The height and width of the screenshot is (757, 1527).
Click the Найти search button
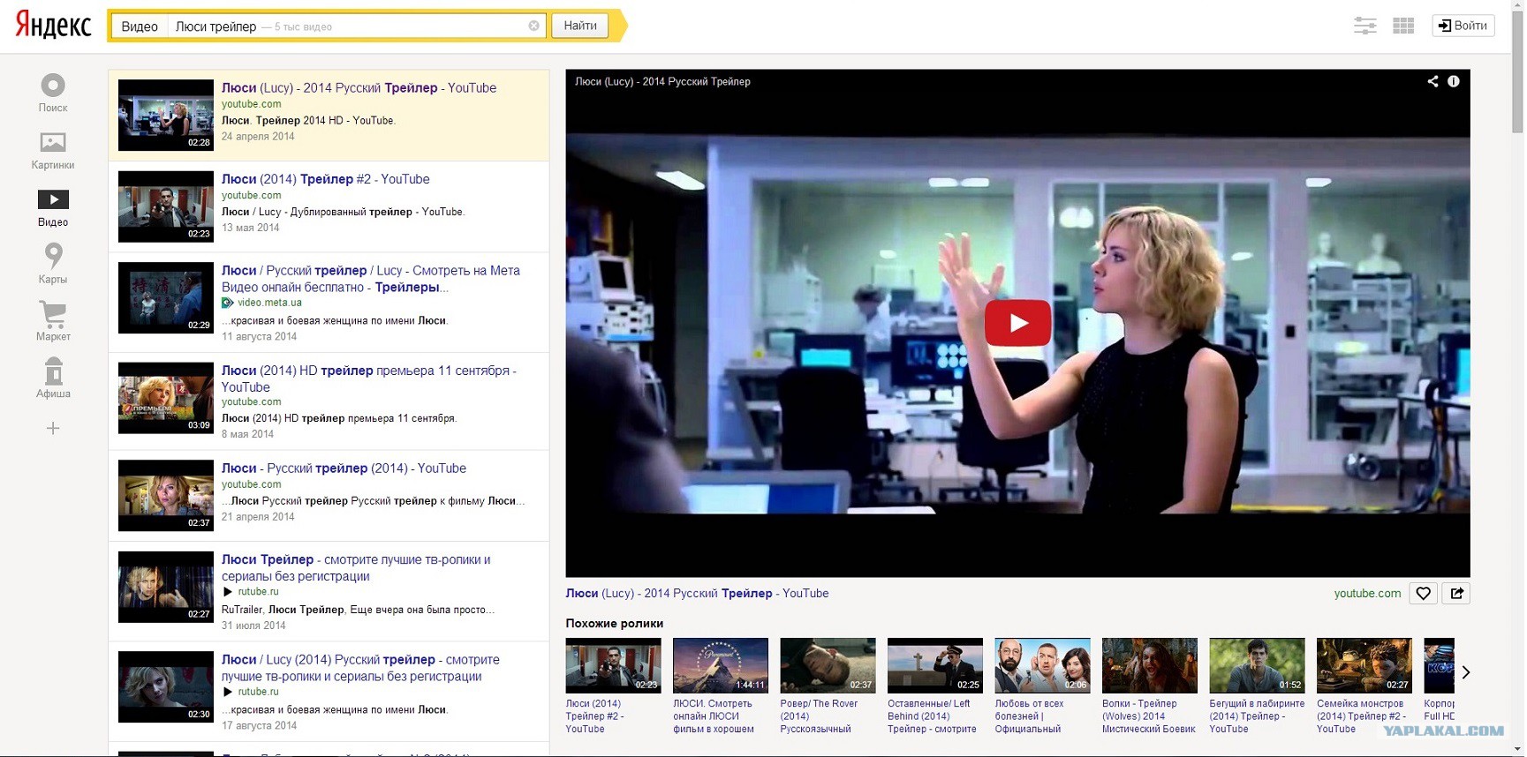tap(580, 26)
